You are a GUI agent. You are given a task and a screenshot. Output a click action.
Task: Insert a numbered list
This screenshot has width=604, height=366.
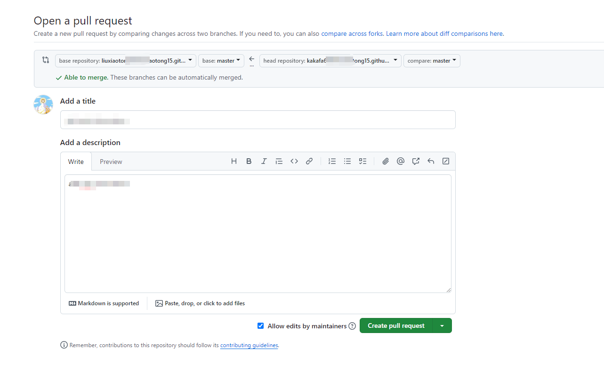[x=332, y=161]
